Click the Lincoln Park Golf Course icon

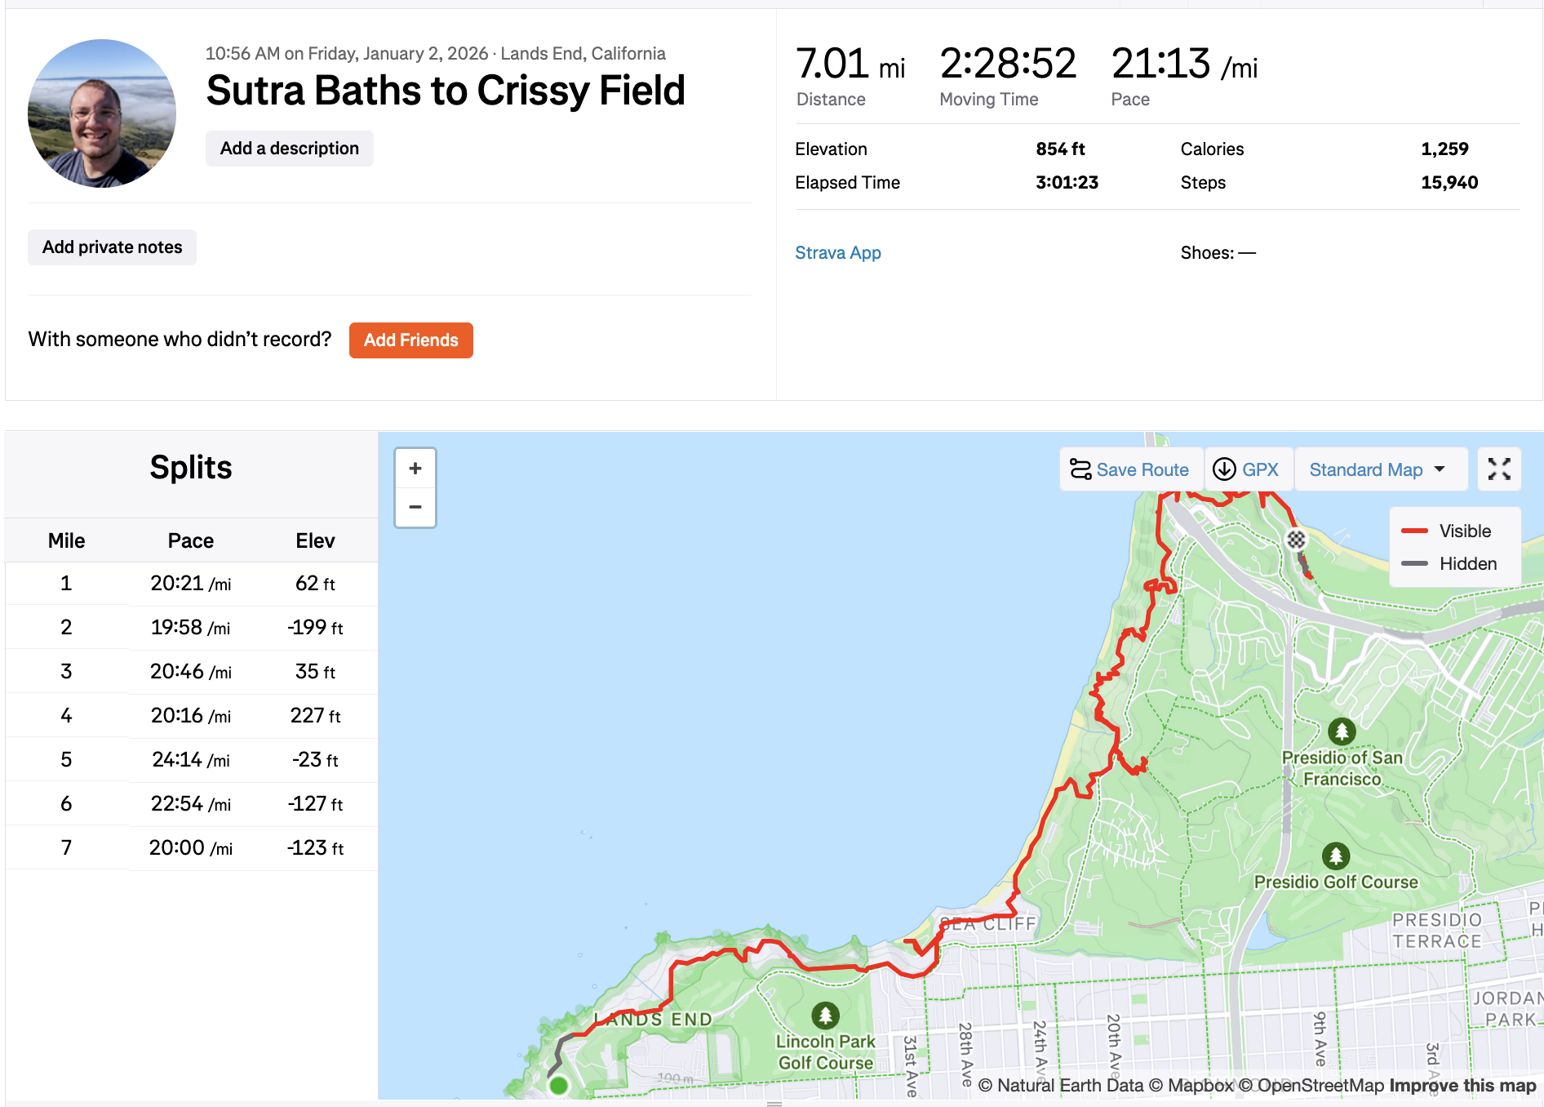click(x=825, y=1016)
